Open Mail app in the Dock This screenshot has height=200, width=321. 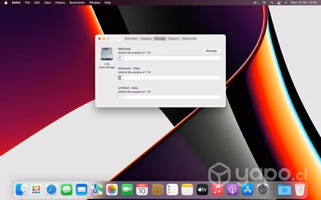click(x=81, y=189)
